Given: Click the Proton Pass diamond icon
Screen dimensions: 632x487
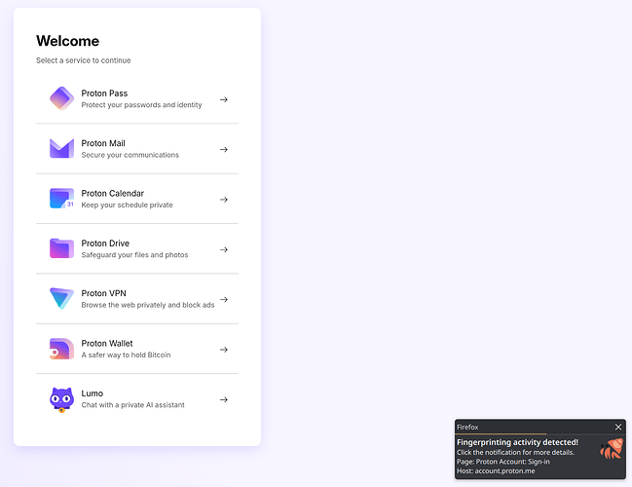Looking at the screenshot, I should (61, 98).
